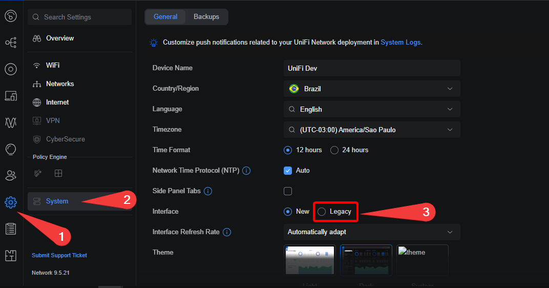549x288 pixels.
Task: Open the Logs list icon in sidebar
Action: coord(11,229)
